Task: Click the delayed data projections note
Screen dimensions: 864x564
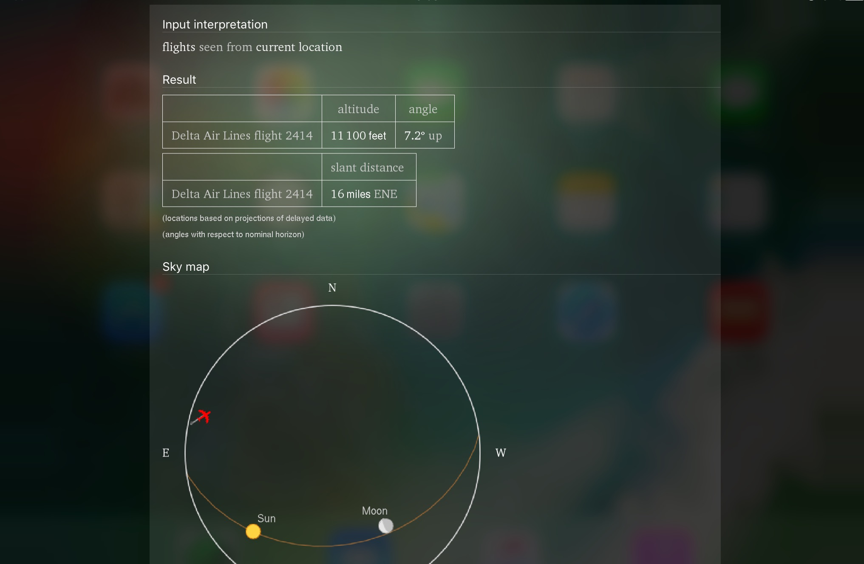Action: 249,218
